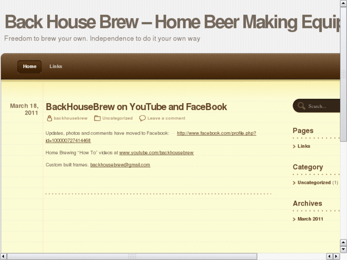
Task: Select Leave a comment link
Action: pos(167,118)
